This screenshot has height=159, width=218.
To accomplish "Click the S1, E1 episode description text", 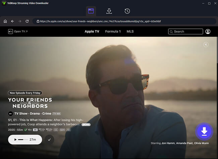I will click(46, 122).
